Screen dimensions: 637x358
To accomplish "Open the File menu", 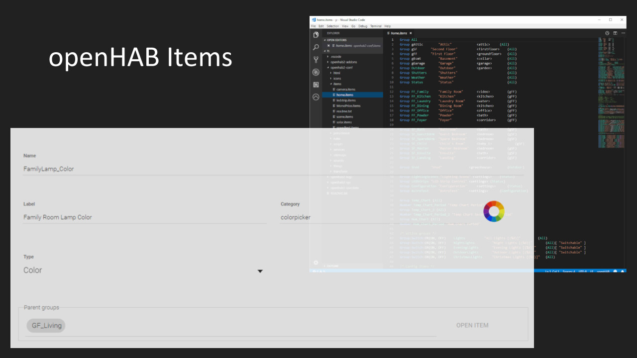I will point(314,26).
